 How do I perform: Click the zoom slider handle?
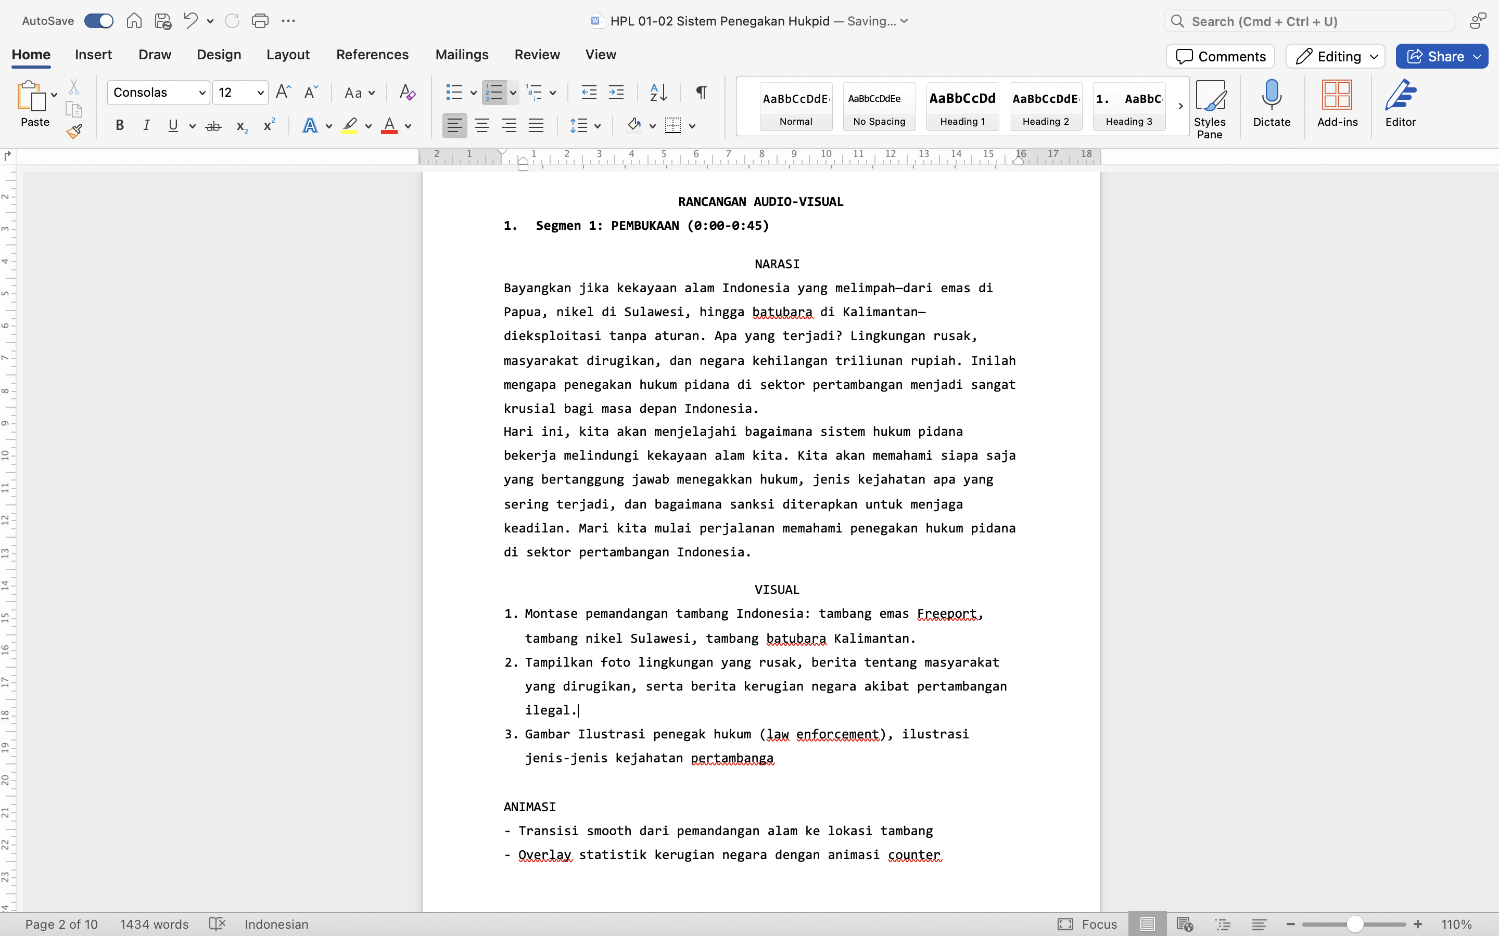click(x=1355, y=924)
